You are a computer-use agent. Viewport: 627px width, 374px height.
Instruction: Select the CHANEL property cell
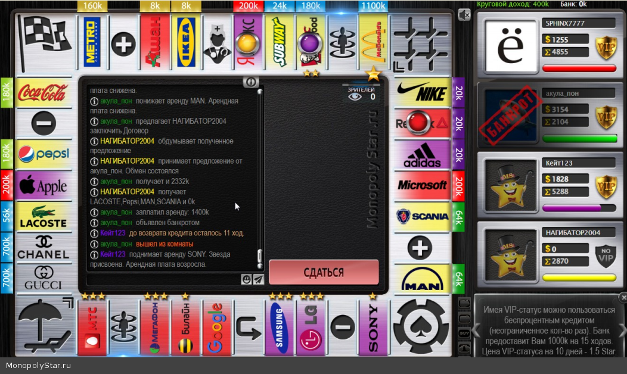click(x=43, y=247)
